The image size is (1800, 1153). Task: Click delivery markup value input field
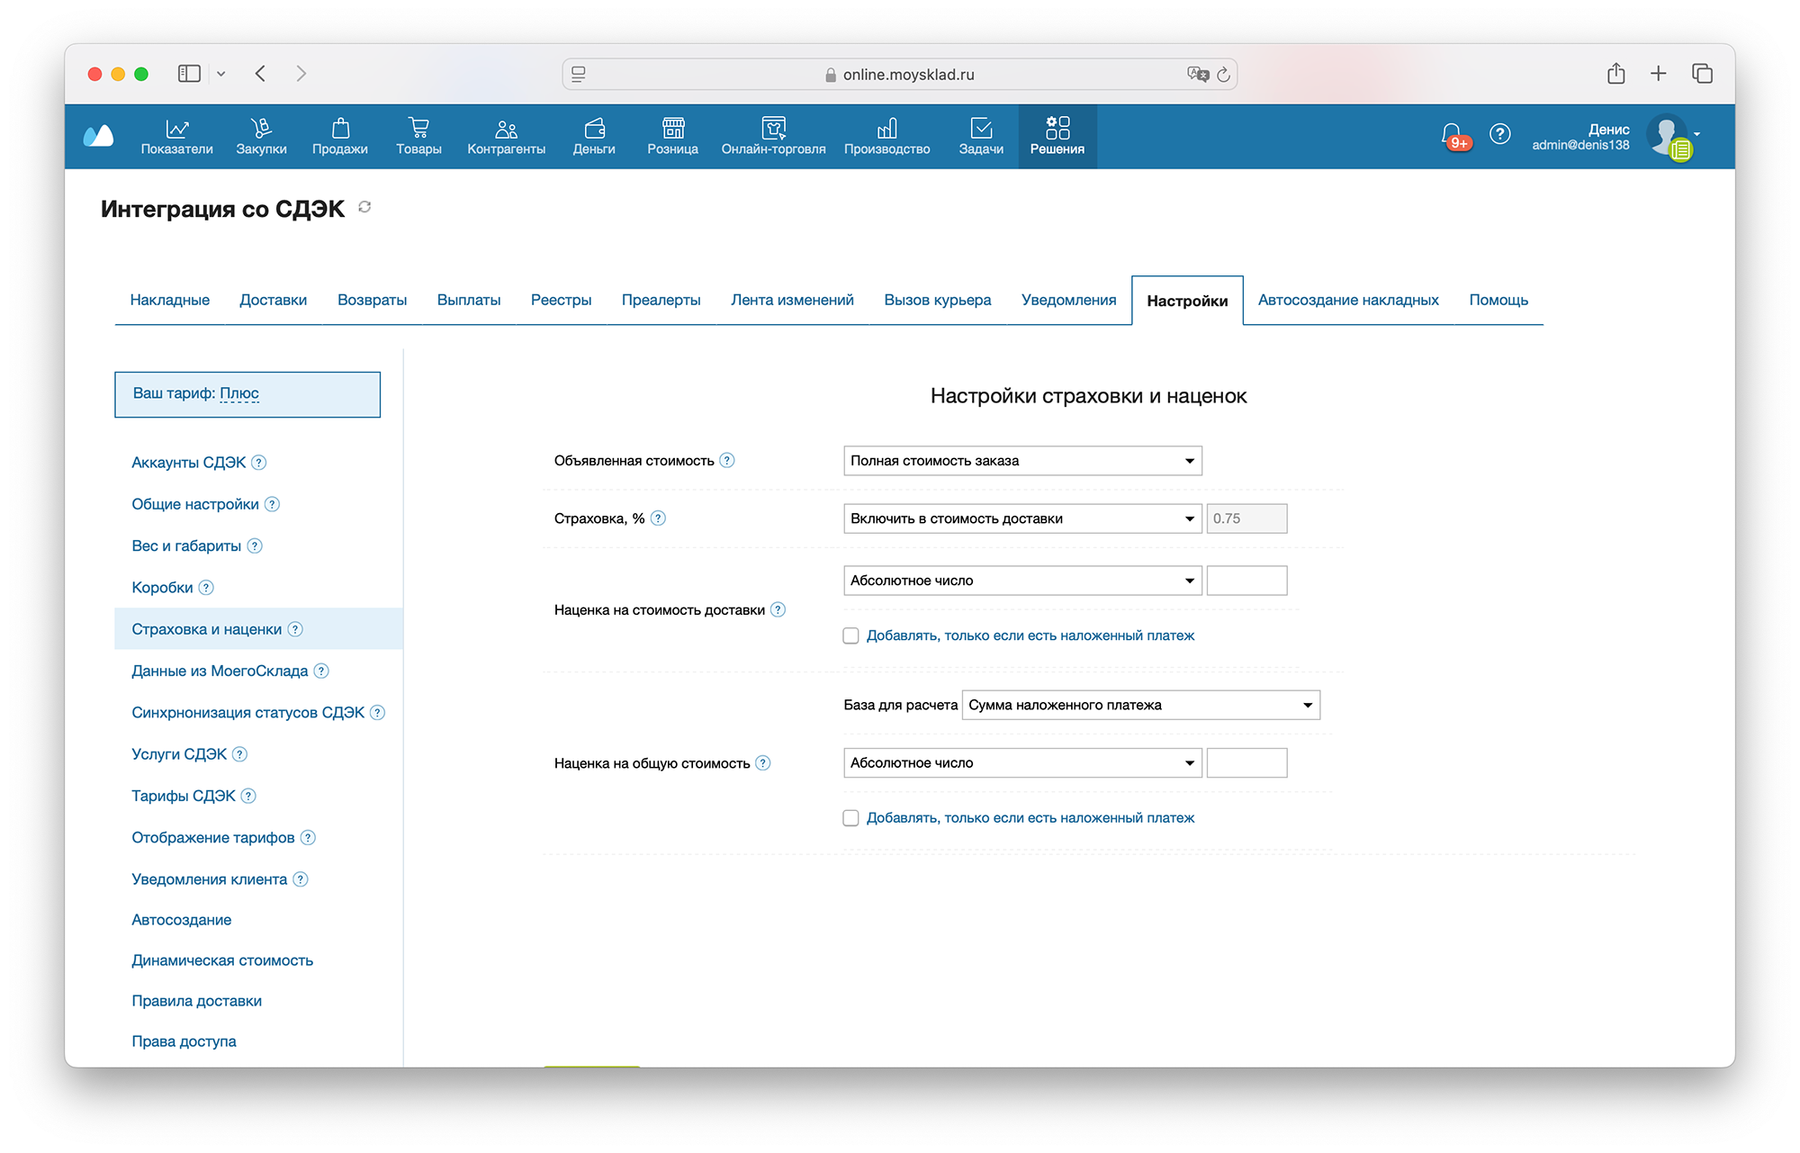[x=1246, y=581]
